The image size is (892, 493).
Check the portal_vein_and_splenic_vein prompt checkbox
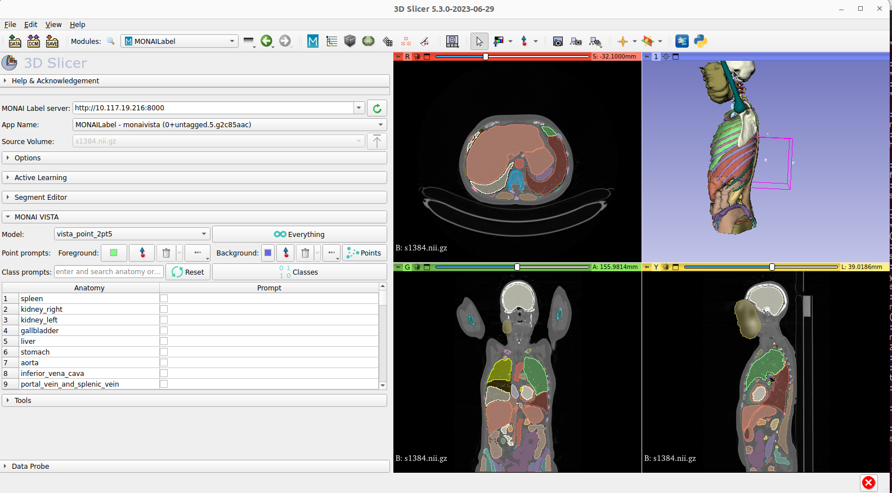(x=164, y=384)
